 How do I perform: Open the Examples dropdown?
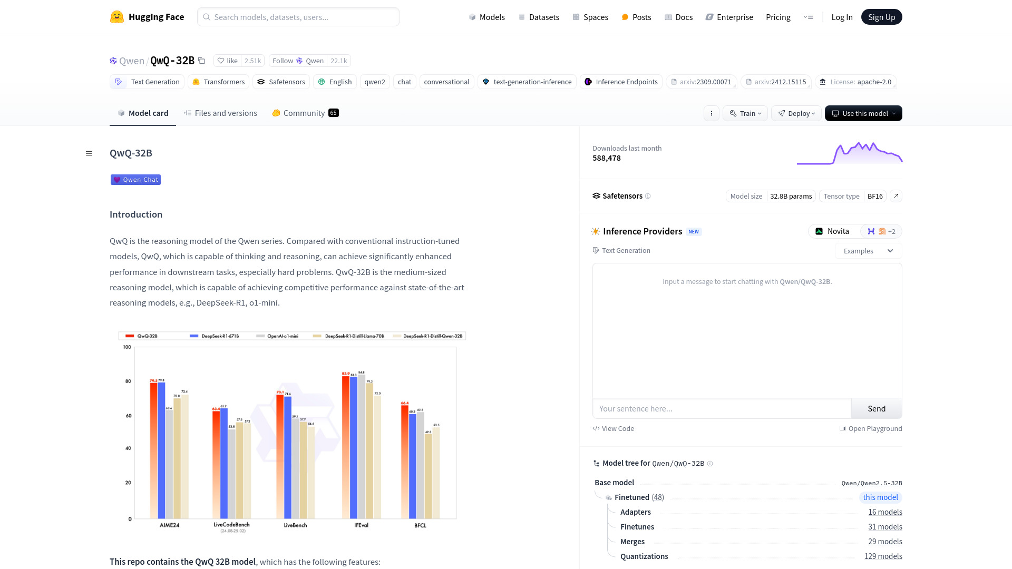point(868,251)
